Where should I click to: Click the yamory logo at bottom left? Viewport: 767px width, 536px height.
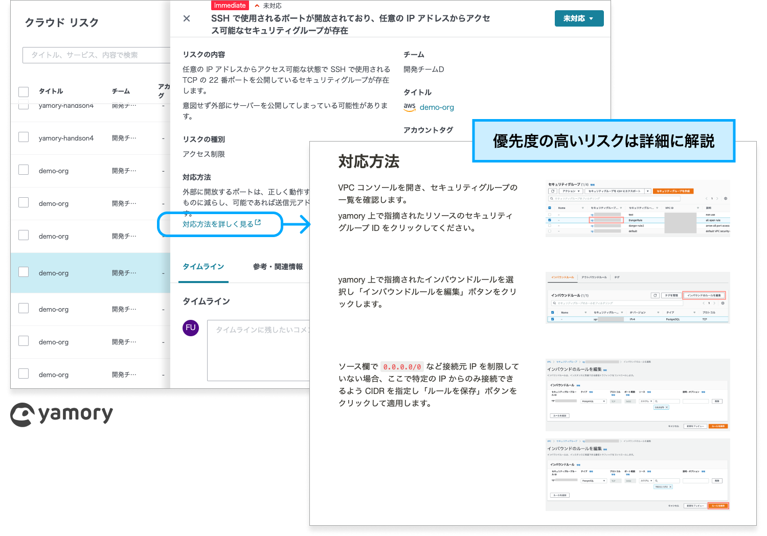click(x=61, y=414)
